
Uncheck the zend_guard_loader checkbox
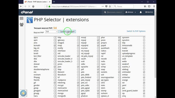coord(144,91)
